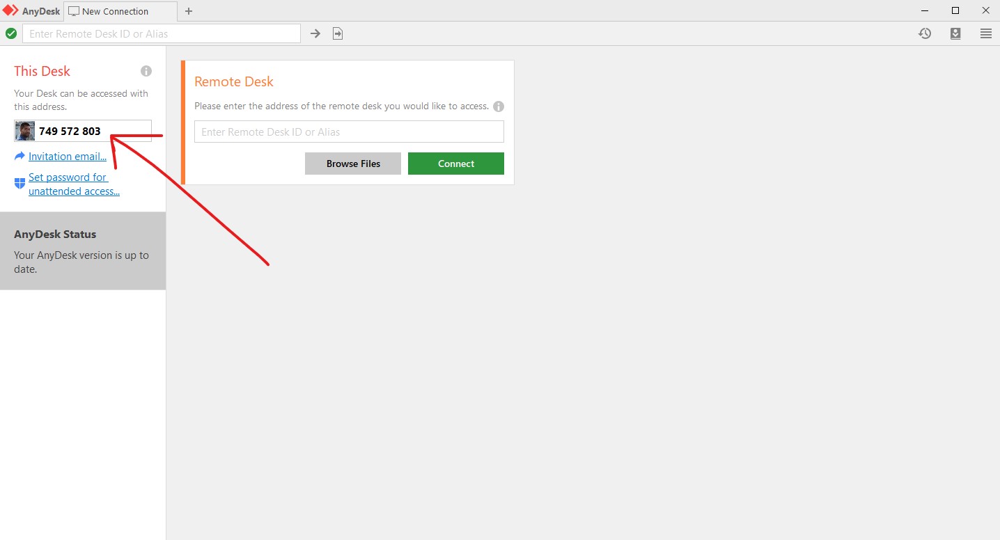Open the session history icon
This screenshot has width=1000, height=540.
[925, 33]
